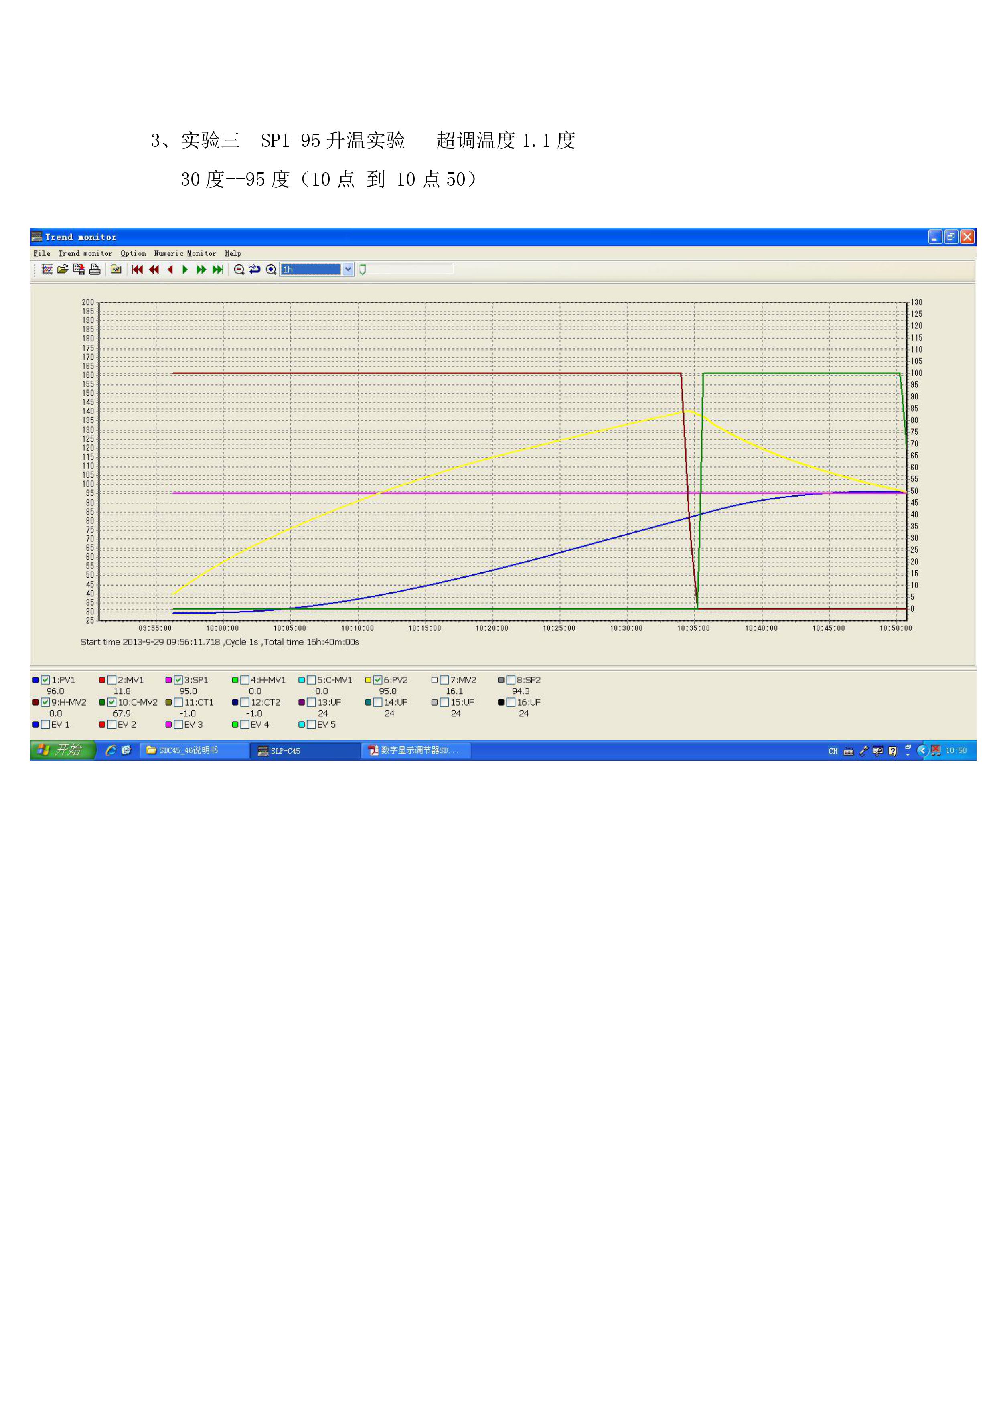Switch to SLP-C45 taskbar button
The width and height of the screenshot is (995, 1407).
coord(305,751)
